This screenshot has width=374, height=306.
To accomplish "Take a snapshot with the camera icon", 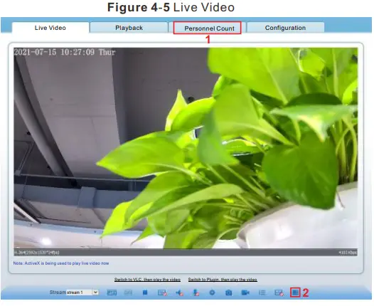I will tap(228, 292).
